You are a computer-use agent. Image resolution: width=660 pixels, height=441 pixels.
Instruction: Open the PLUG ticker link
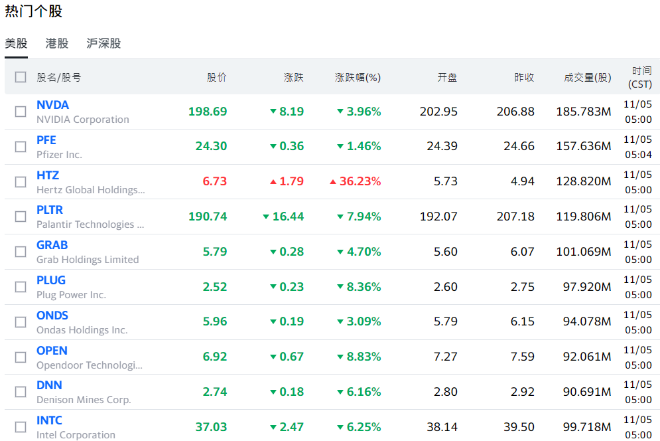51,280
